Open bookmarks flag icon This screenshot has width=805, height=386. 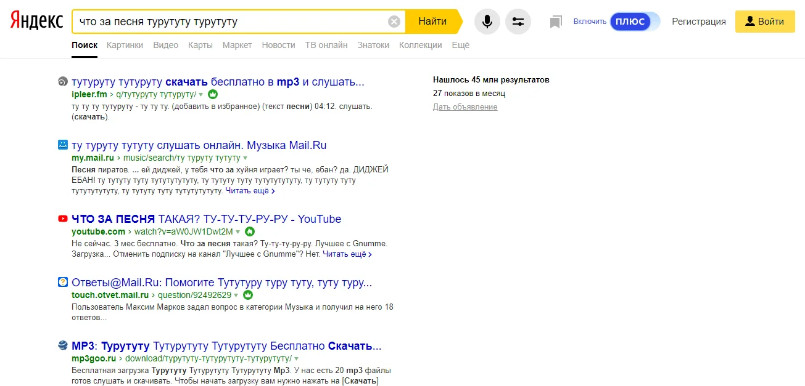(x=556, y=22)
